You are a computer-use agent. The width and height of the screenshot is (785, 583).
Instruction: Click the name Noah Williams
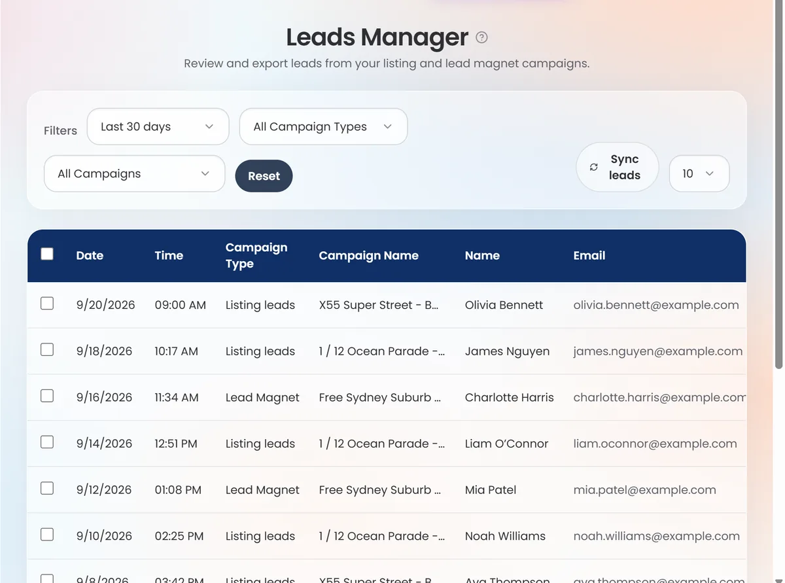[505, 536]
